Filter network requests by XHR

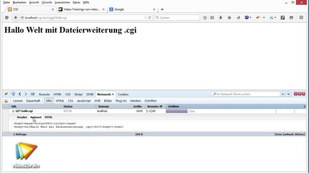98,101
